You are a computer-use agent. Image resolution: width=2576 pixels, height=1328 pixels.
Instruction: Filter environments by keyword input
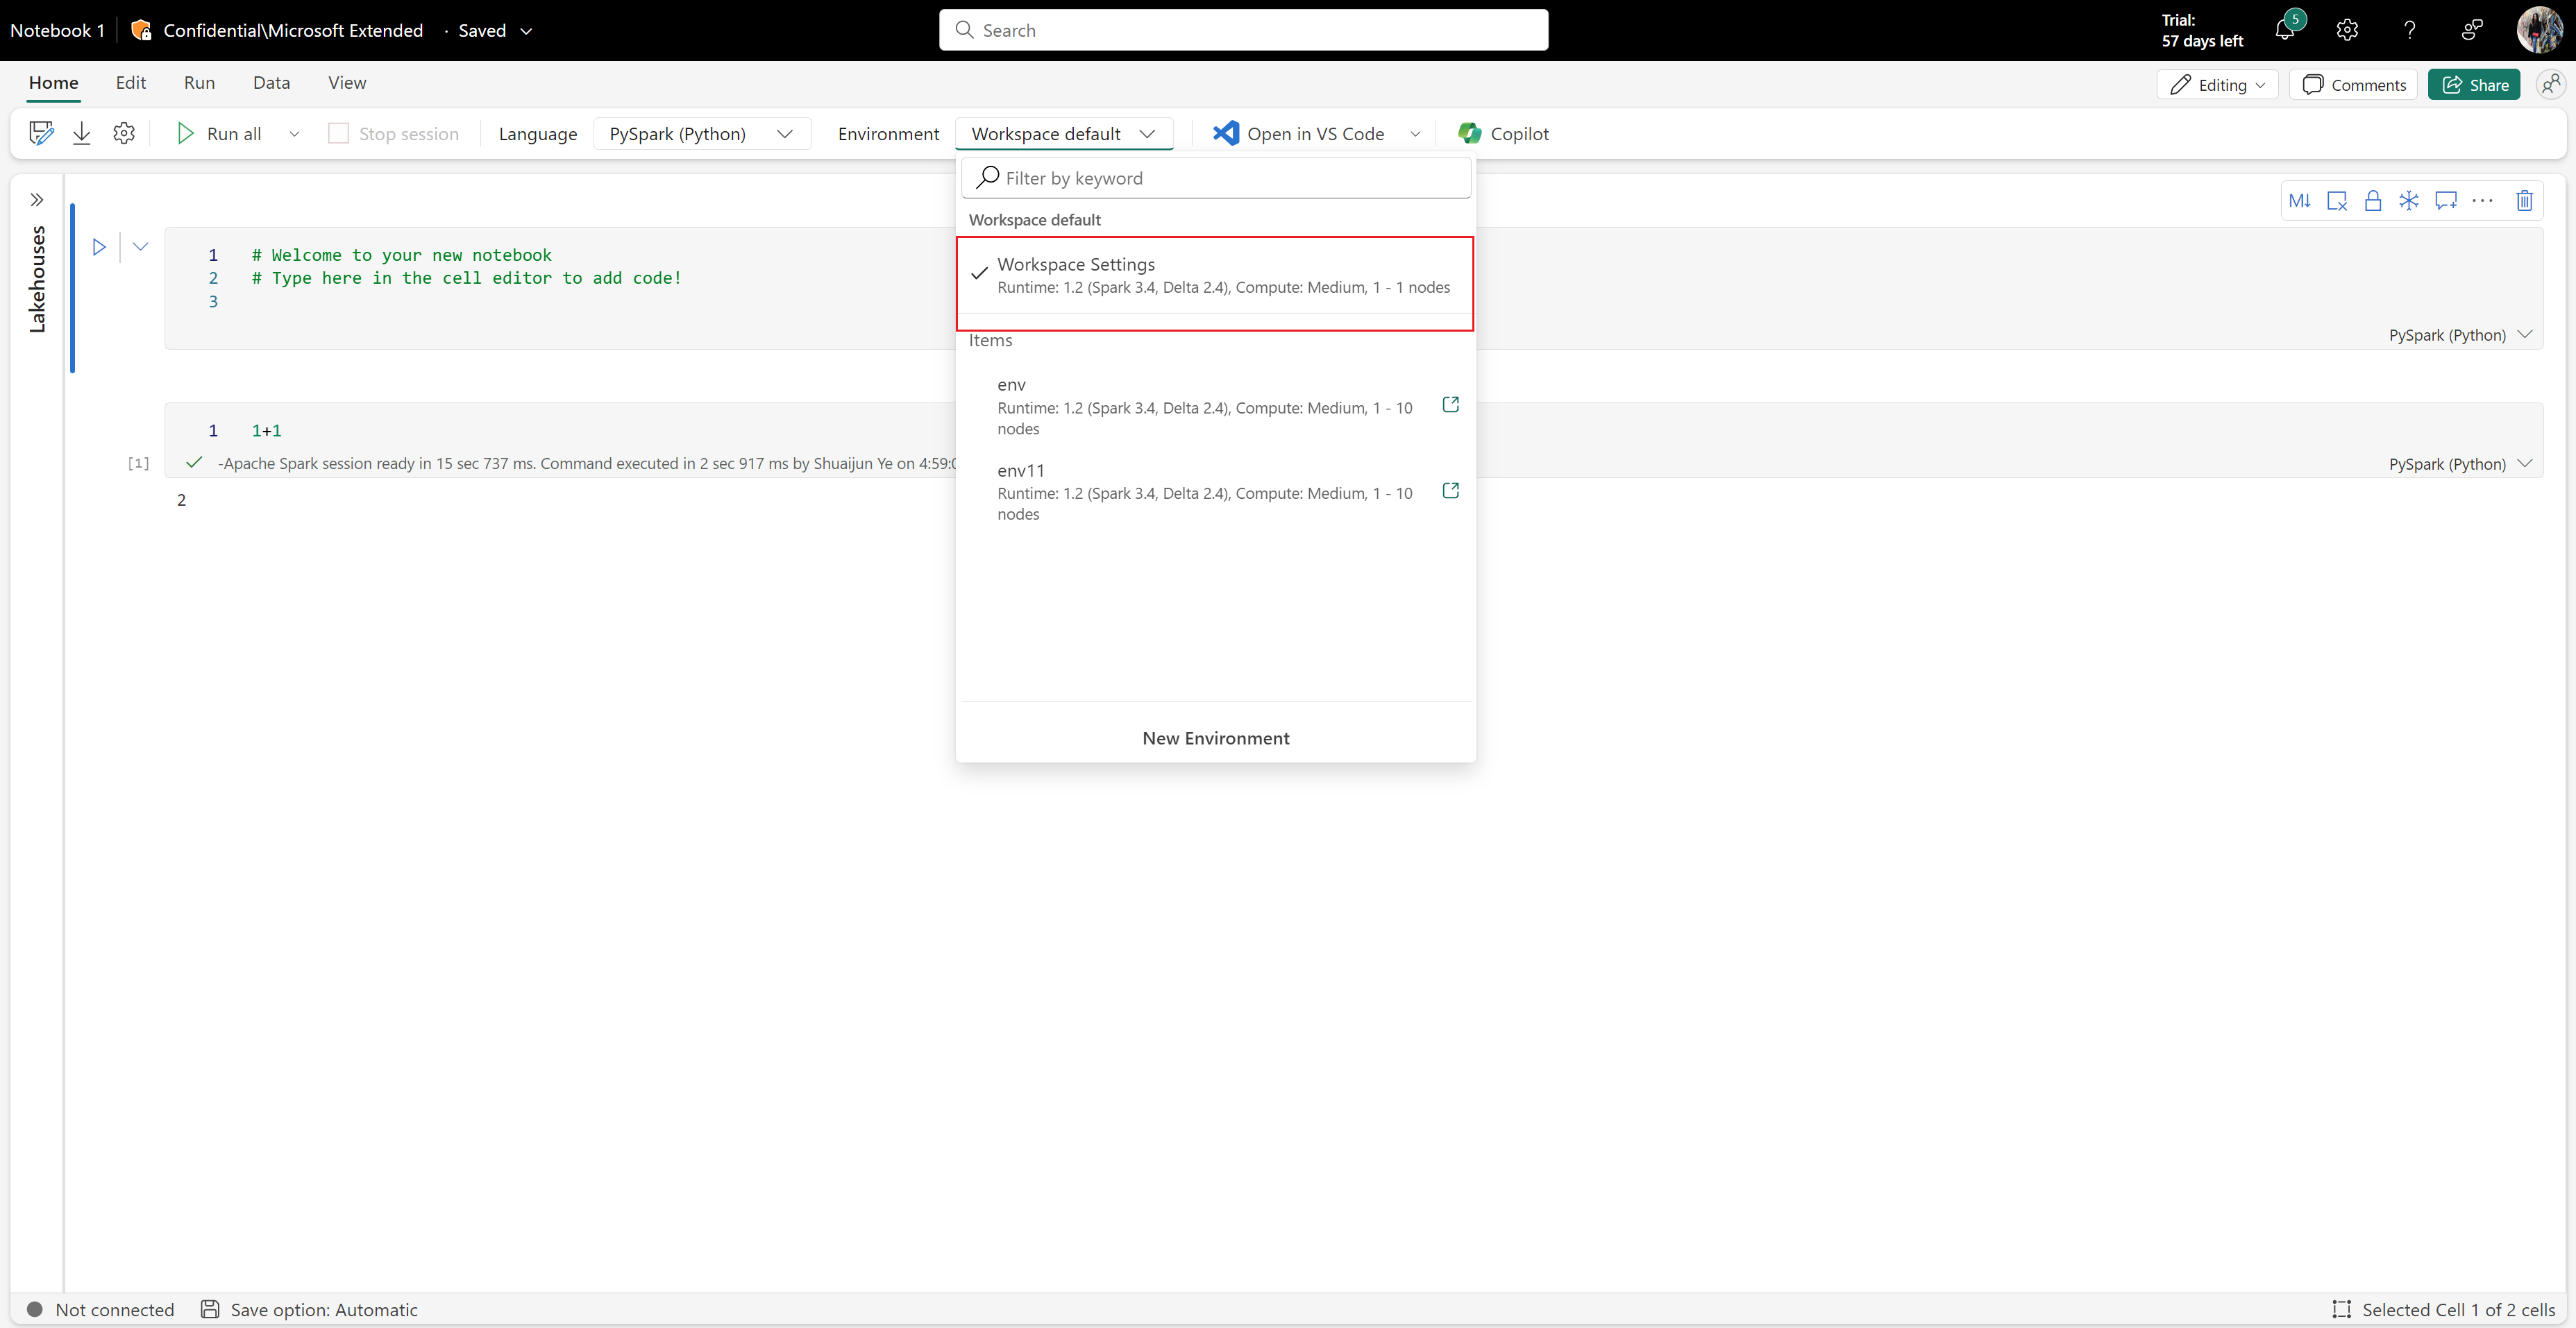click(x=1214, y=176)
